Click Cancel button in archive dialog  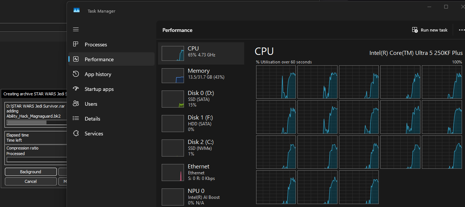click(30, 181)
